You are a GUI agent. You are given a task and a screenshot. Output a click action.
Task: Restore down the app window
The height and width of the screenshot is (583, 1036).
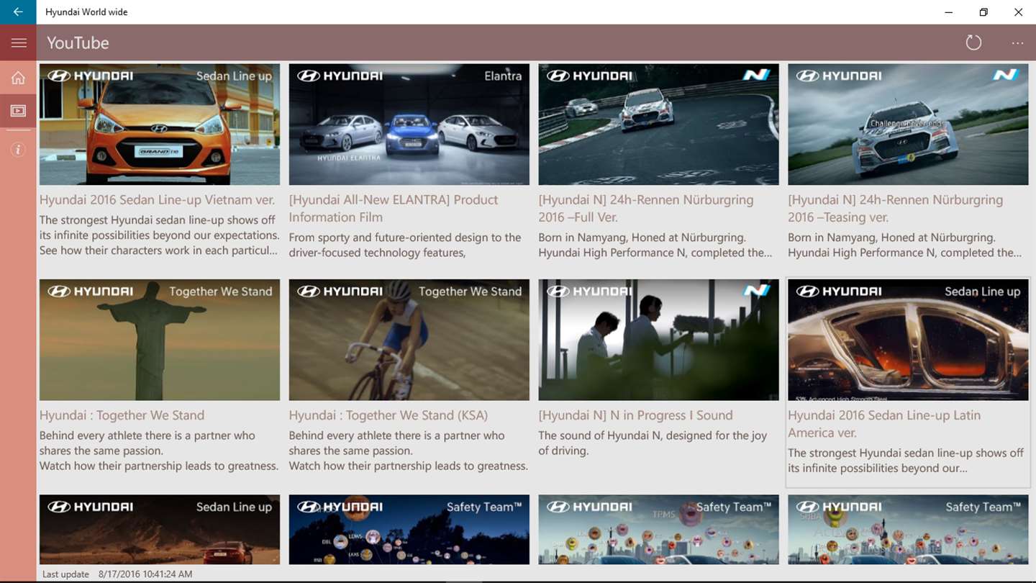983,12
